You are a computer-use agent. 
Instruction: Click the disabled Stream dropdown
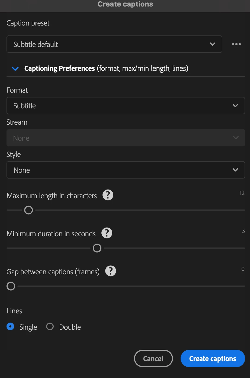pos(126,138)
